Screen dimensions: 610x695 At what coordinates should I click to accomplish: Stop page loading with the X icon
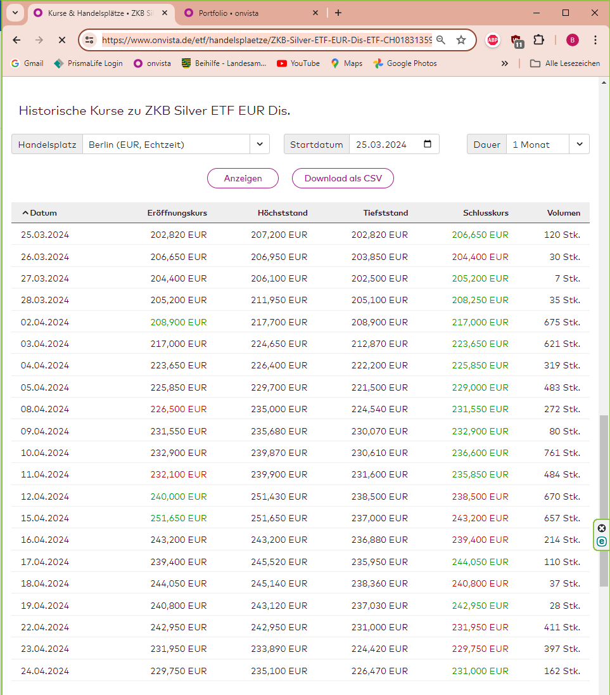pos(62,40)
